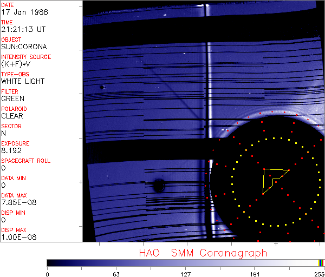Click the color bar tick label '191'
325x277 pixels.
pyautogui.click(x=255, y=274)
